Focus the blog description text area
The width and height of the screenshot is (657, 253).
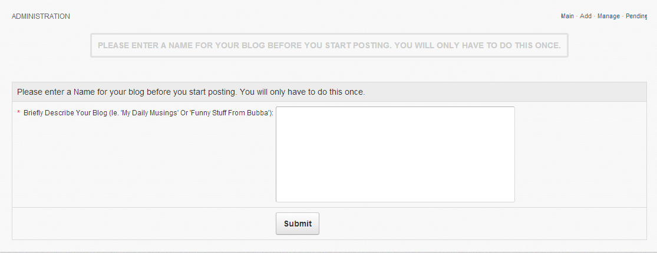(395, 154)
